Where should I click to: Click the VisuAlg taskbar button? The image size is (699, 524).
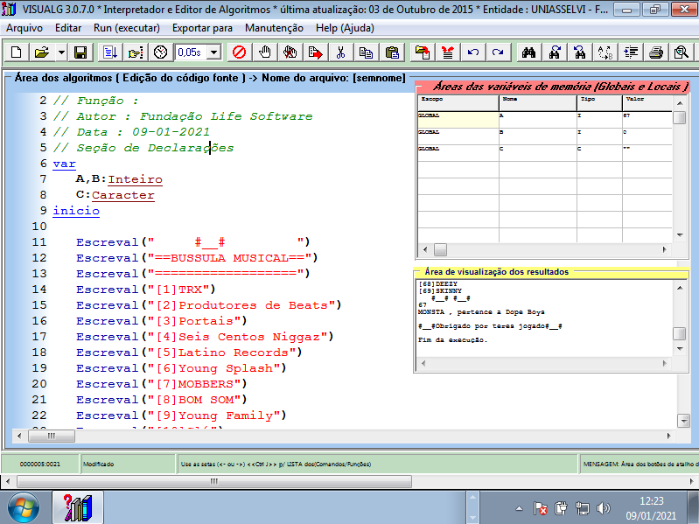click(78, 507)
